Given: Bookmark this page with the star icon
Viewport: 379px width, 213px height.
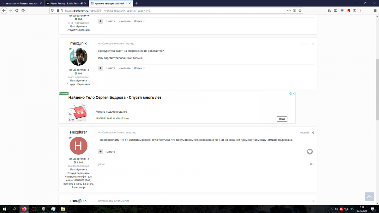Looking at the screenshot, I should (300, 10).
